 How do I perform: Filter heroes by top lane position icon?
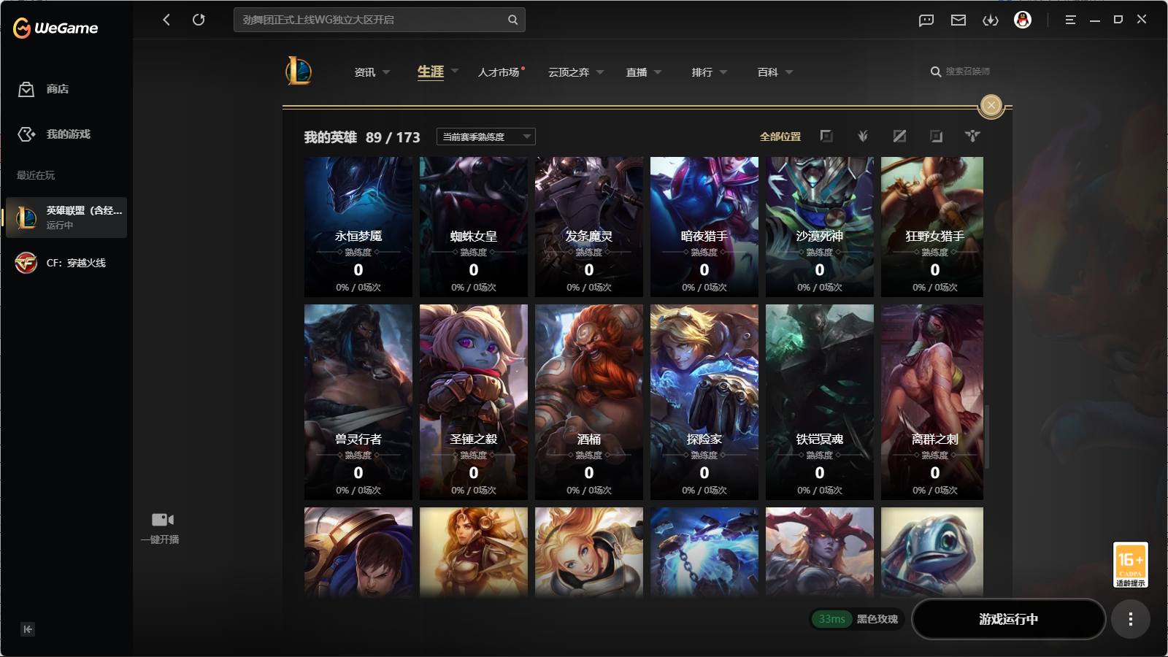click(826, 136)
